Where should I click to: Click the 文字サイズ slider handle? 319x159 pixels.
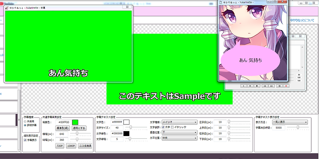[x=131, y=127]
